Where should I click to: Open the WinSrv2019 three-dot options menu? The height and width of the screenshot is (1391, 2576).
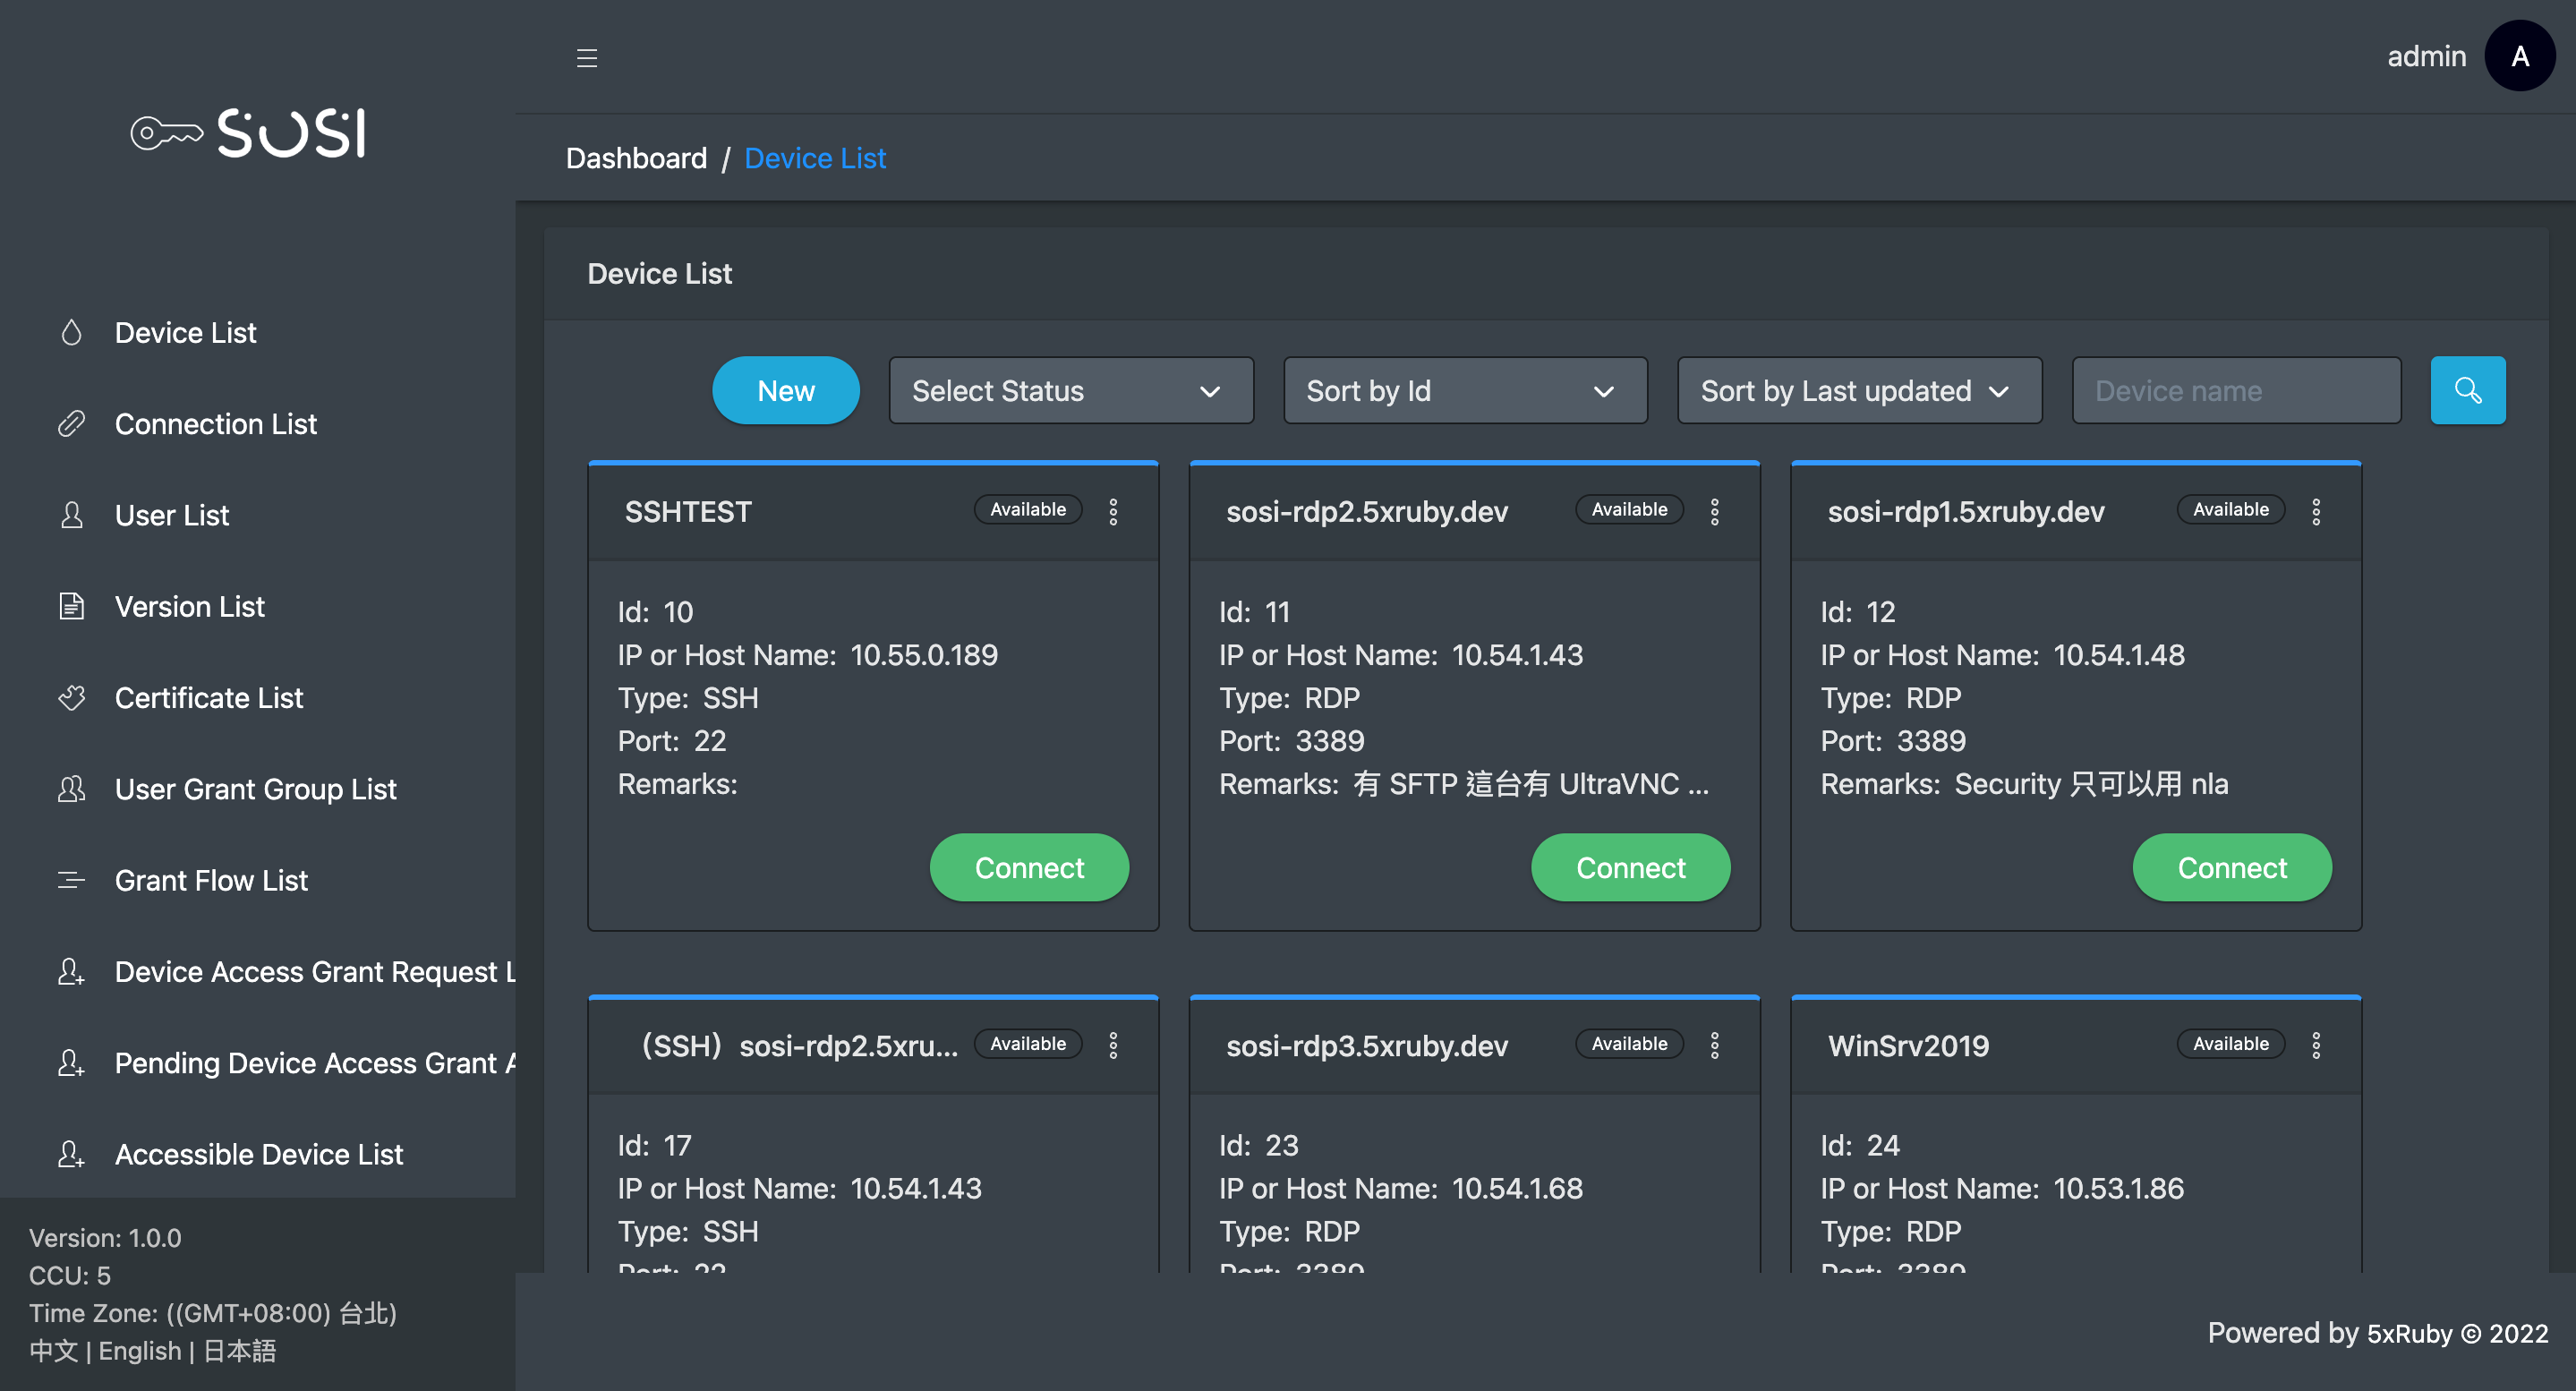click(x=2316, y=1045)
